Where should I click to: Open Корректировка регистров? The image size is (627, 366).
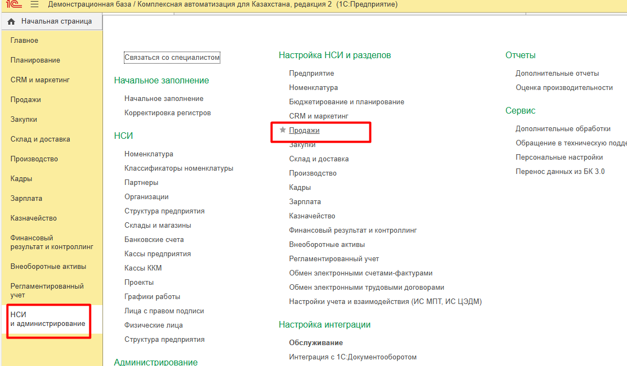click(x=167, y=113)
